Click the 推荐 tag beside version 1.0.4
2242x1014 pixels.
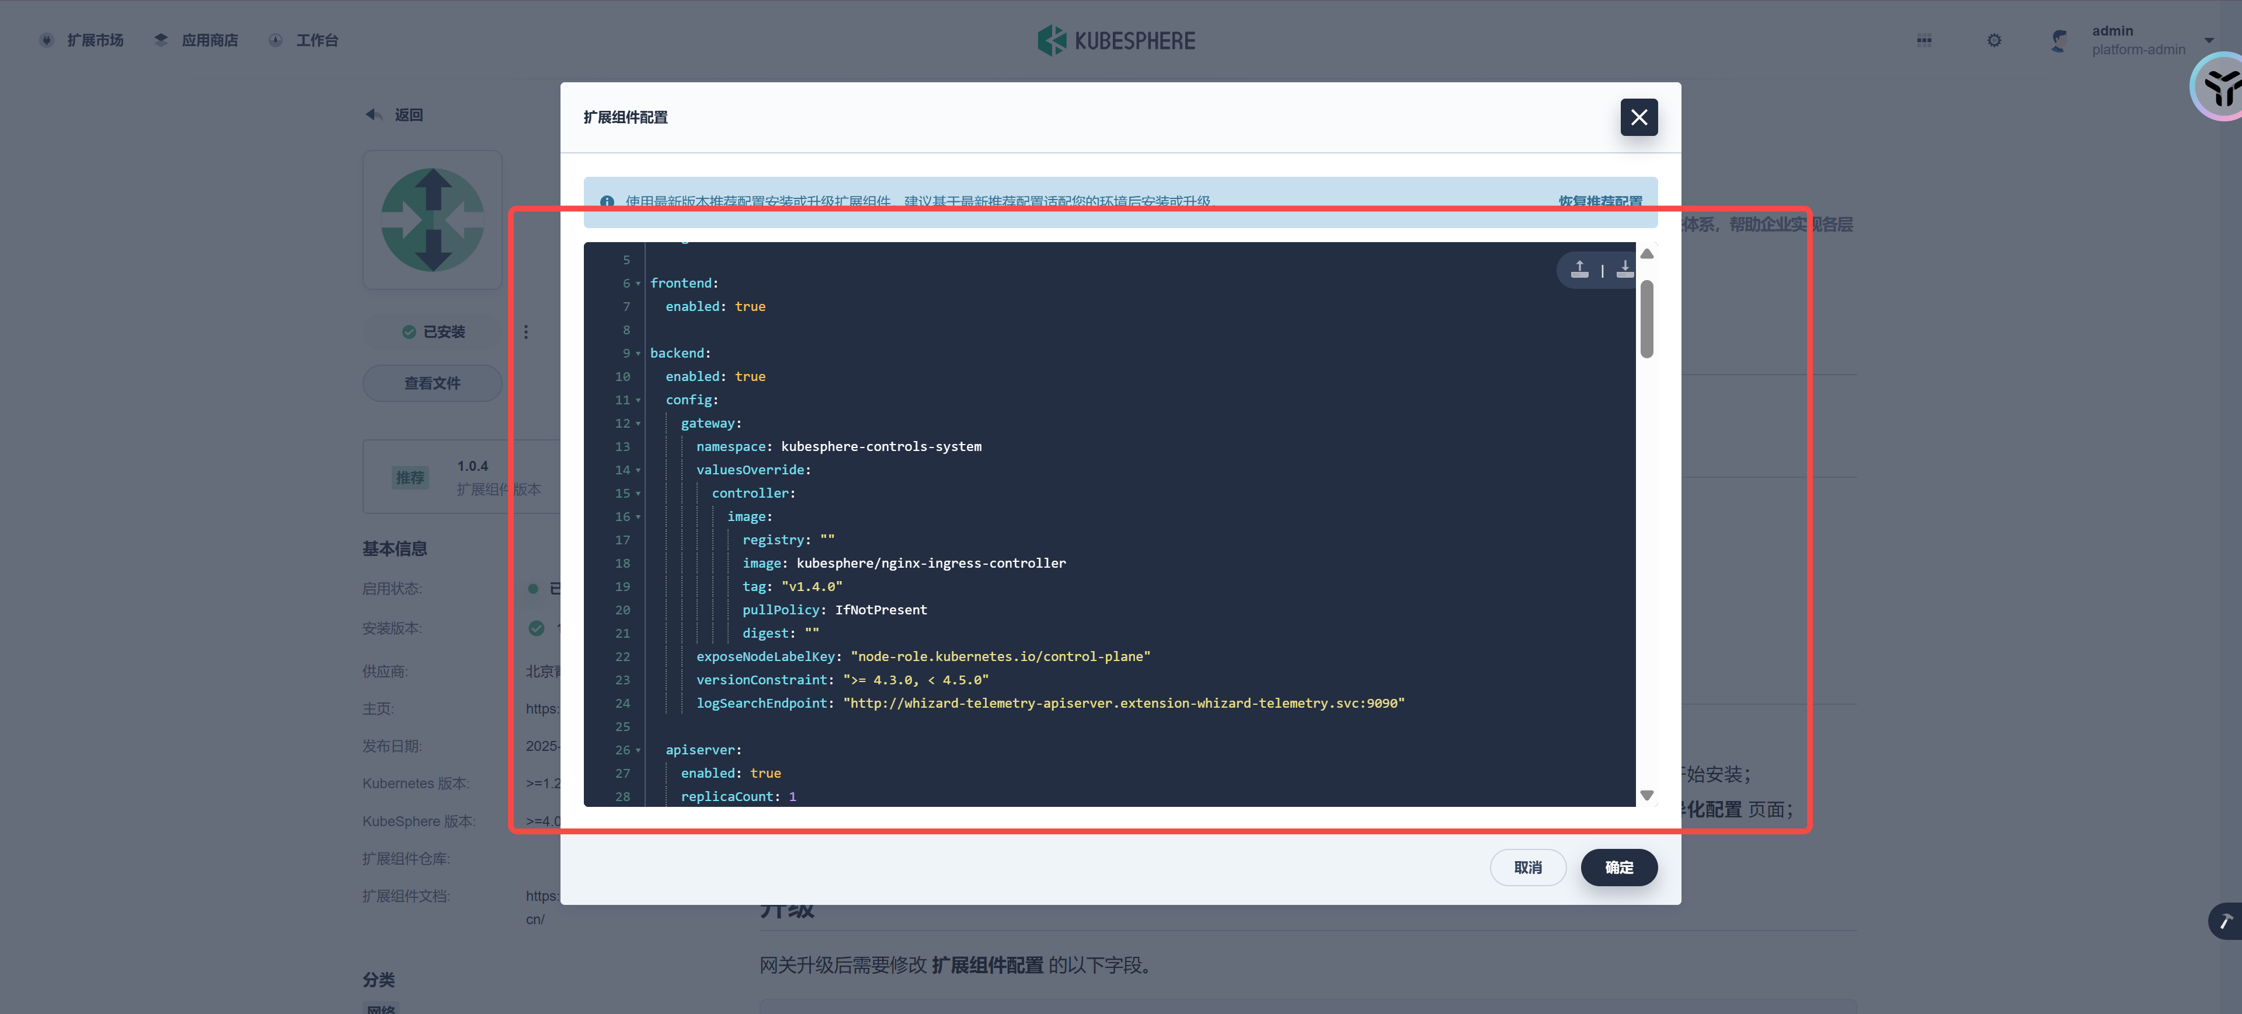[410, 477]
